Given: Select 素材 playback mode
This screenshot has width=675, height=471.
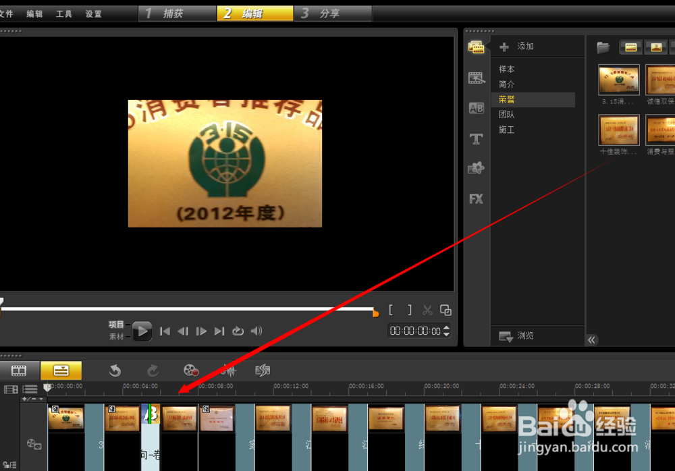Looking at the screenshot, I should (x=116, y=337).
